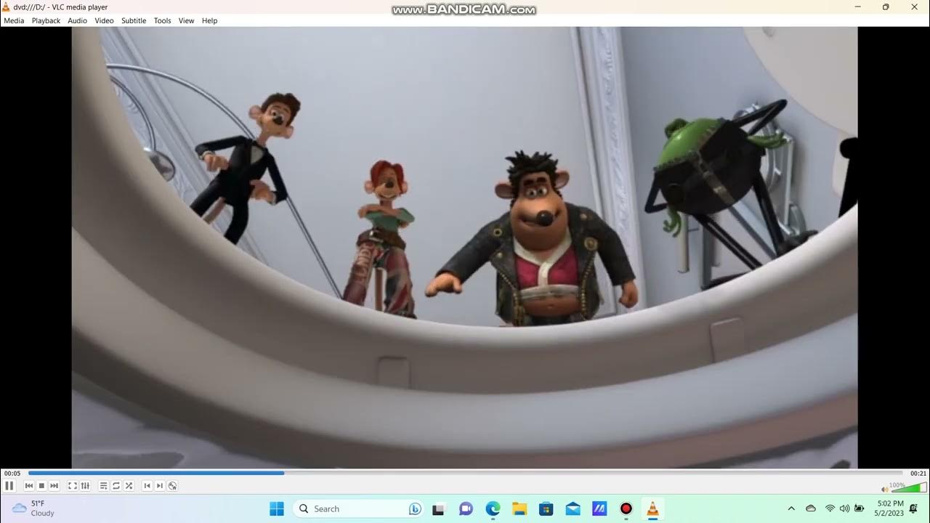Adjust the VLC volume slider
This screenshot has width=930, height=523.
tap(909, 487)
